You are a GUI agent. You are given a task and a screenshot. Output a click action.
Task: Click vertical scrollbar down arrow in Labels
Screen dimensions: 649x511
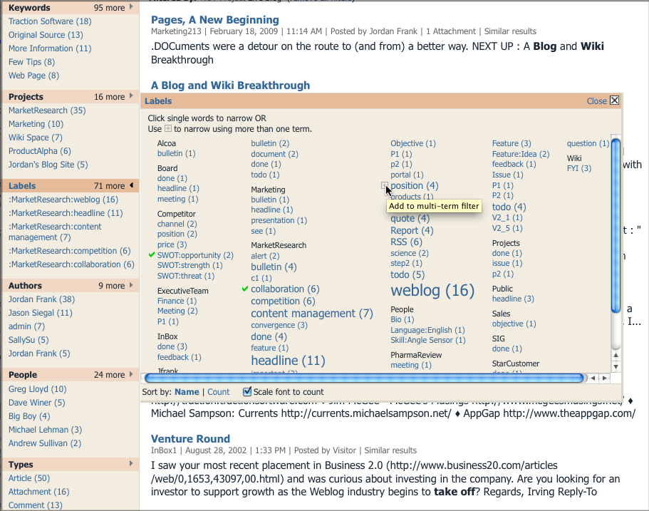click(x=616, y=366)
